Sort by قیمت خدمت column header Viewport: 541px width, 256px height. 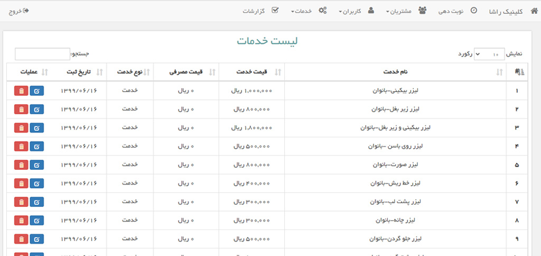[251, 72]
